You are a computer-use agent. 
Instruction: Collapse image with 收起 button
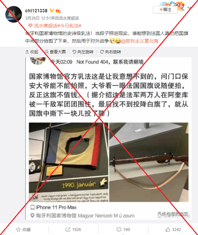(32, 52)
